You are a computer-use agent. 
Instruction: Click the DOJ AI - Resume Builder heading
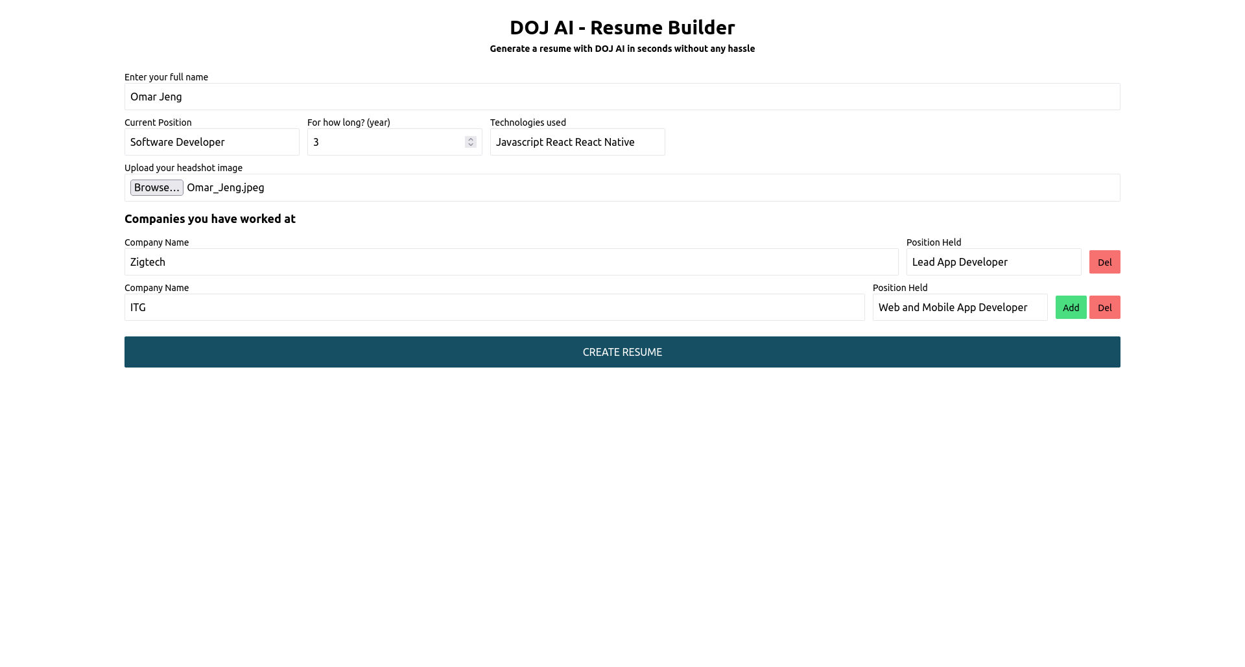pyautogui.click(x=622, y=27)
